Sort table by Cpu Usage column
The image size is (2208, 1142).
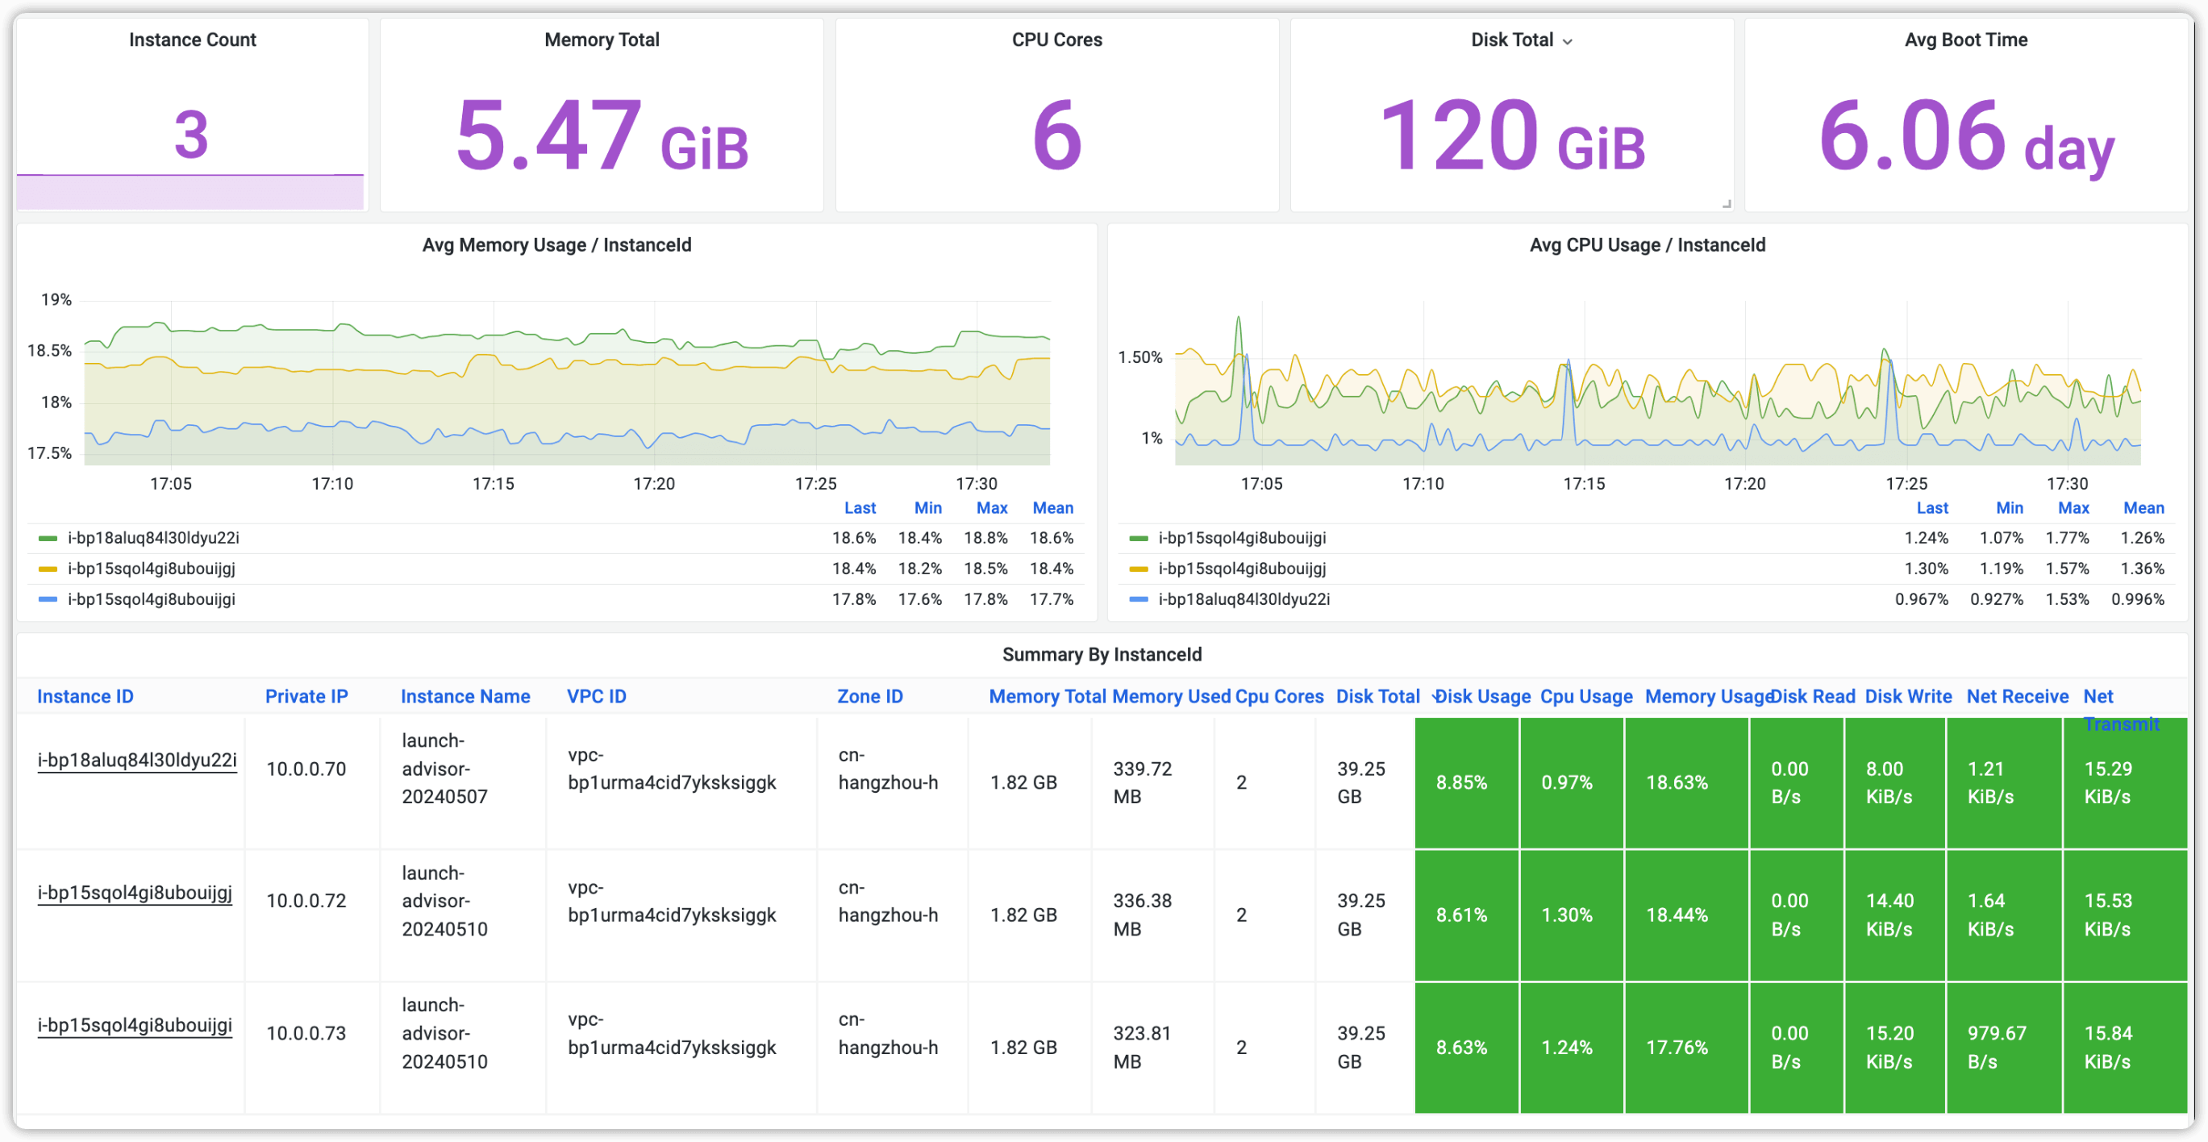(1586, 697)
